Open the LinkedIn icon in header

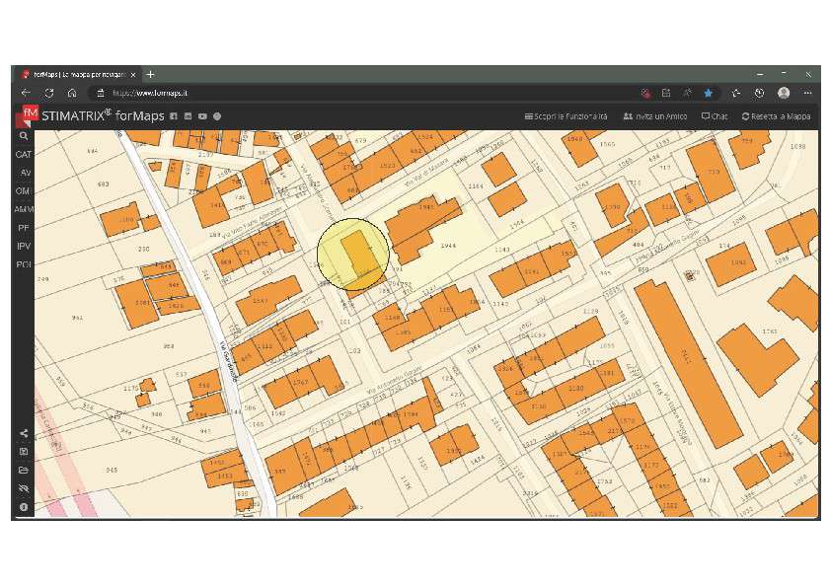(x=188, y=116)
